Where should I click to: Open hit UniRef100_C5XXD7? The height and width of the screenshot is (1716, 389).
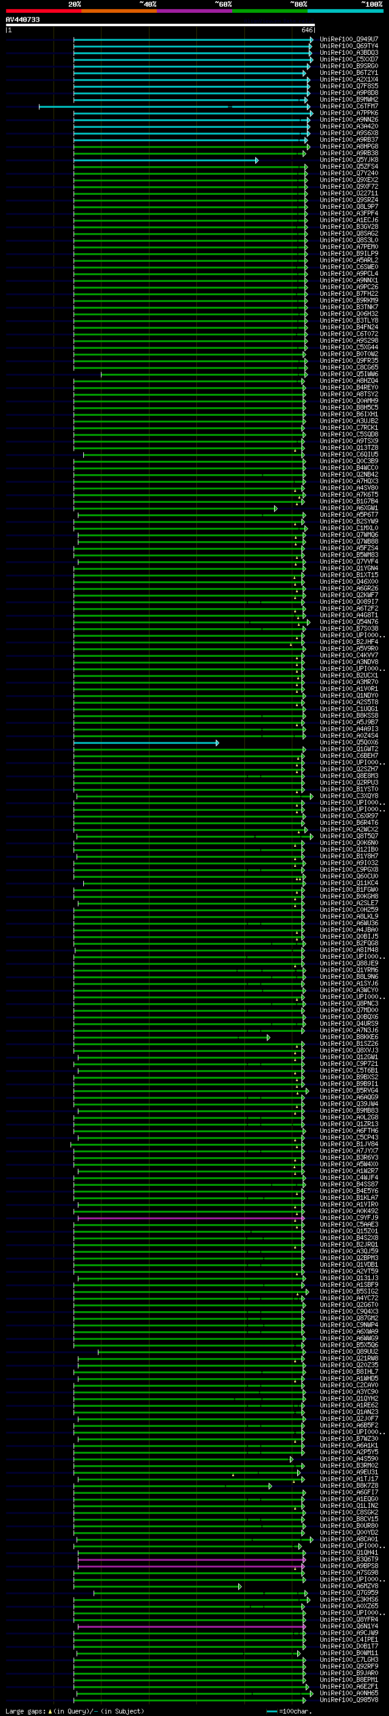(x=348, y=59)
